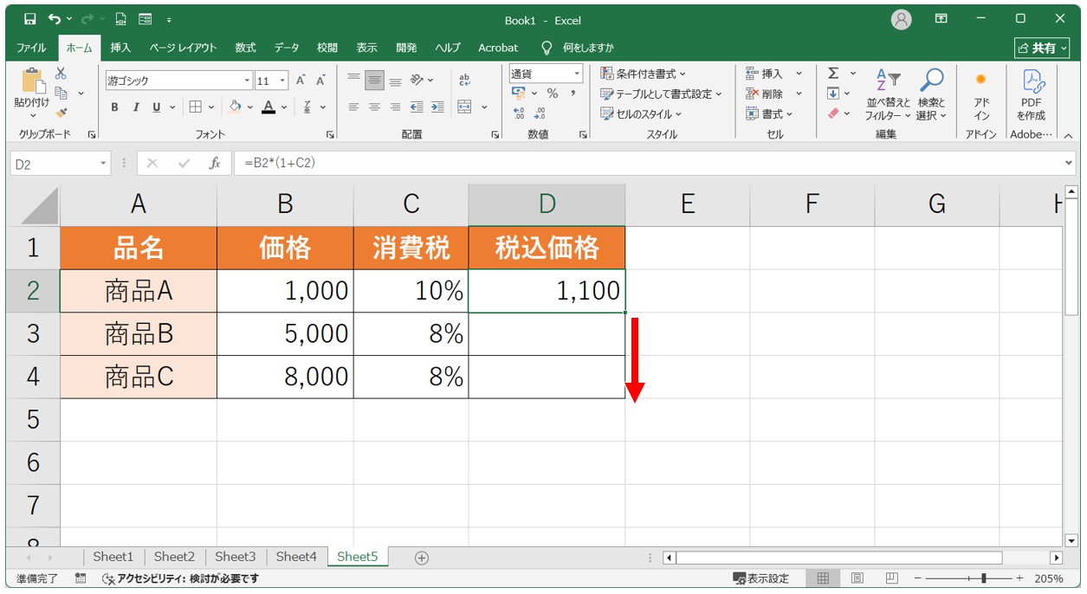Viewport: 1087px width, 594px height.
Task: Toggle Italic formatting
Action: click(x=135, y=107)
